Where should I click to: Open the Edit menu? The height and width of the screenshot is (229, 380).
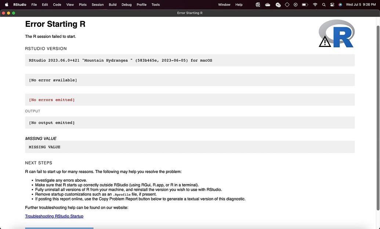tap(45, 5)
